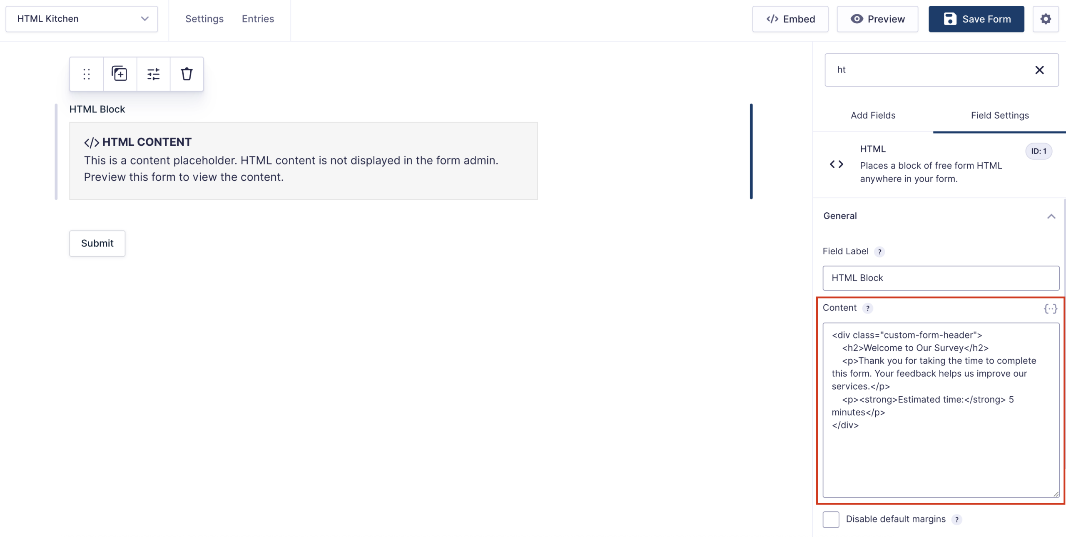Click the Save Form button

976,19
